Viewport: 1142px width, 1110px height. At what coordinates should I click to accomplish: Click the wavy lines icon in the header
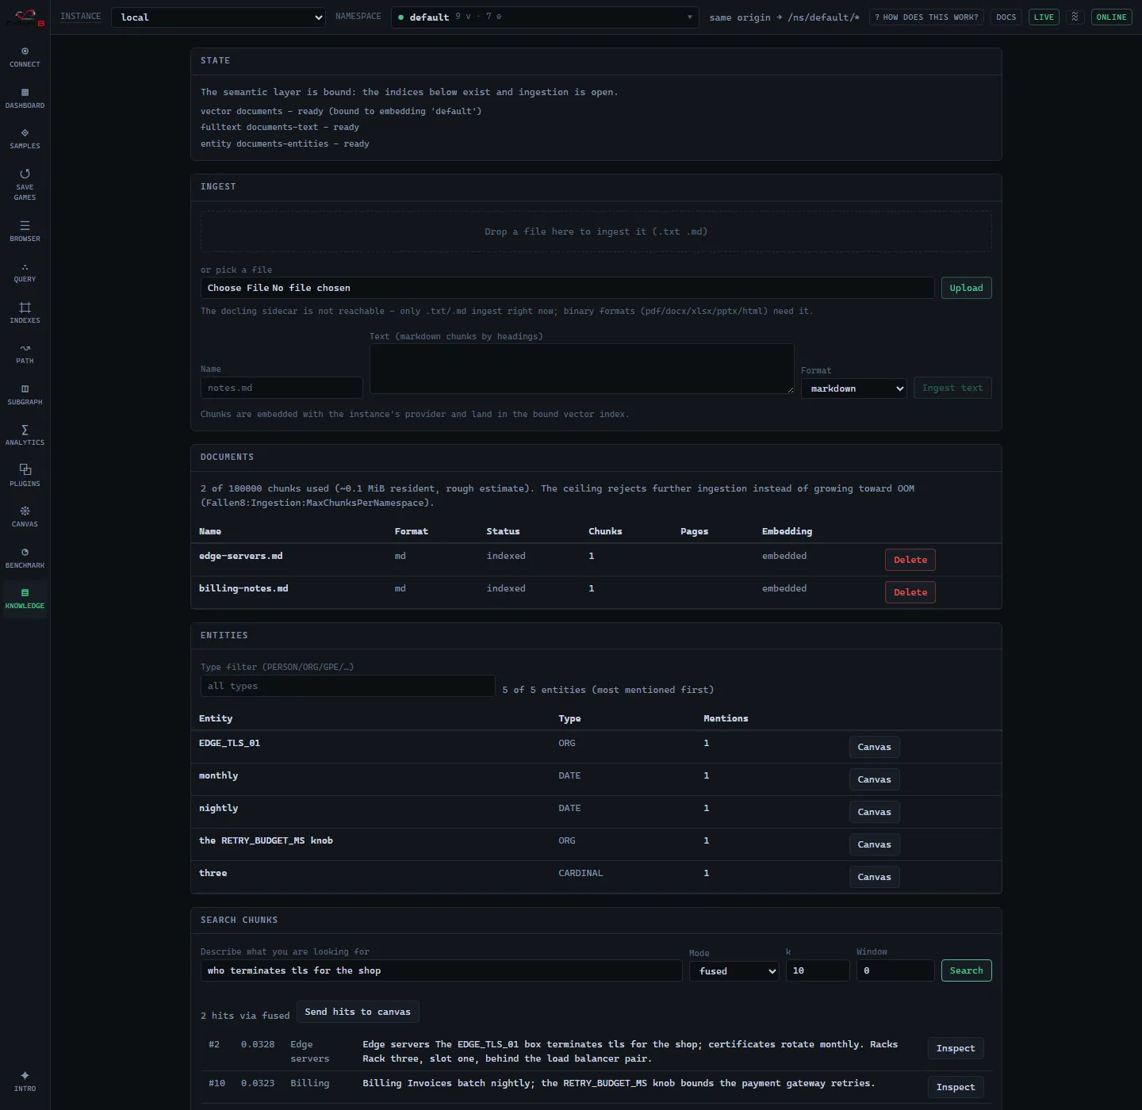1075,17
